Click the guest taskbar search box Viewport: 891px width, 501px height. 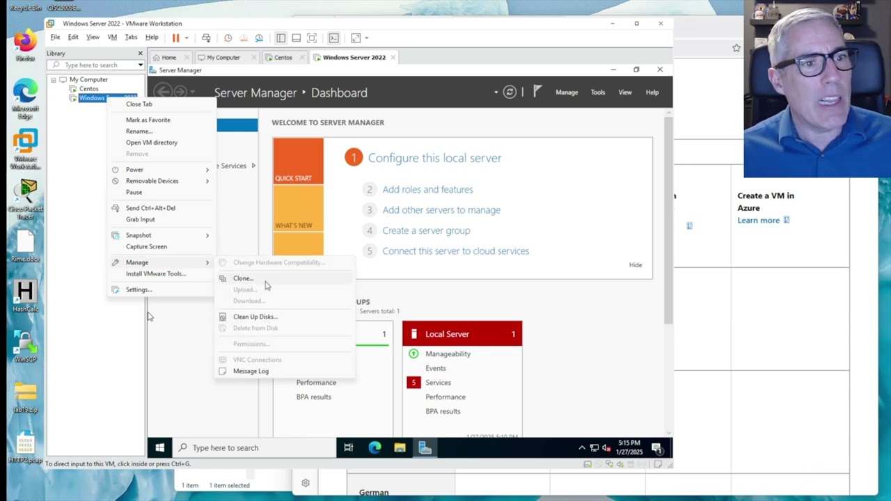[253, 448]
